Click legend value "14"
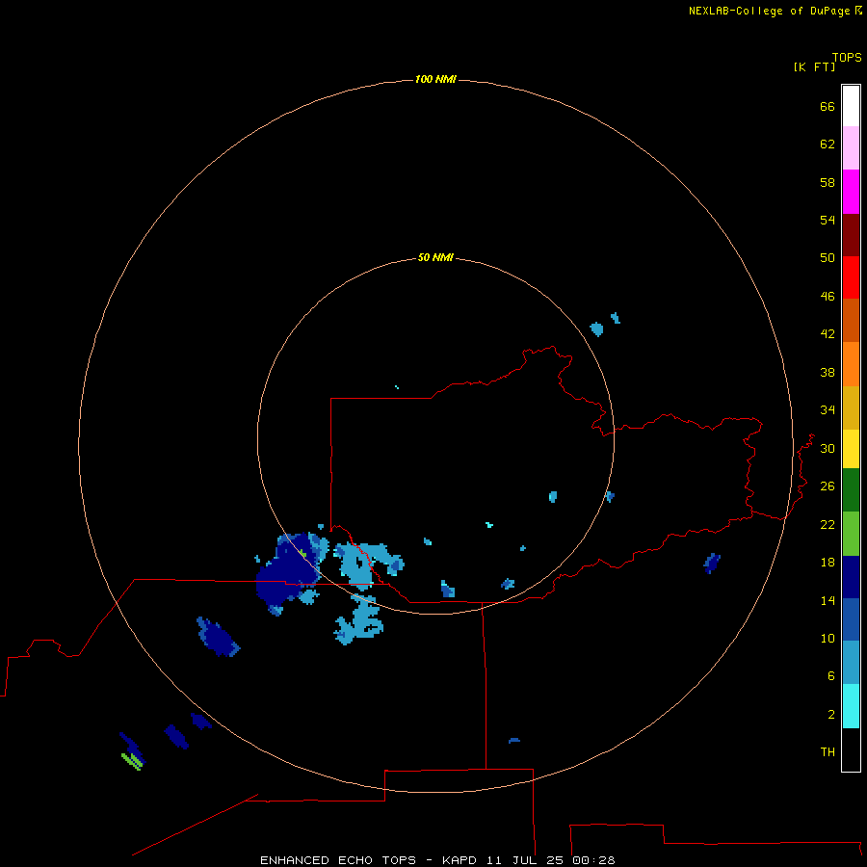The width and height of the screenshot is (867, 867). pos(828,600)
